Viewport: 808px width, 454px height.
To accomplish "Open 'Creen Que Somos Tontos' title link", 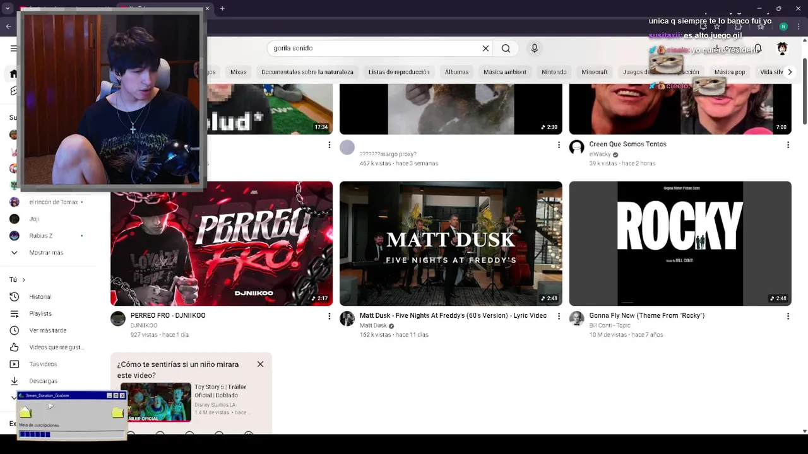I will tap(628, 144).
